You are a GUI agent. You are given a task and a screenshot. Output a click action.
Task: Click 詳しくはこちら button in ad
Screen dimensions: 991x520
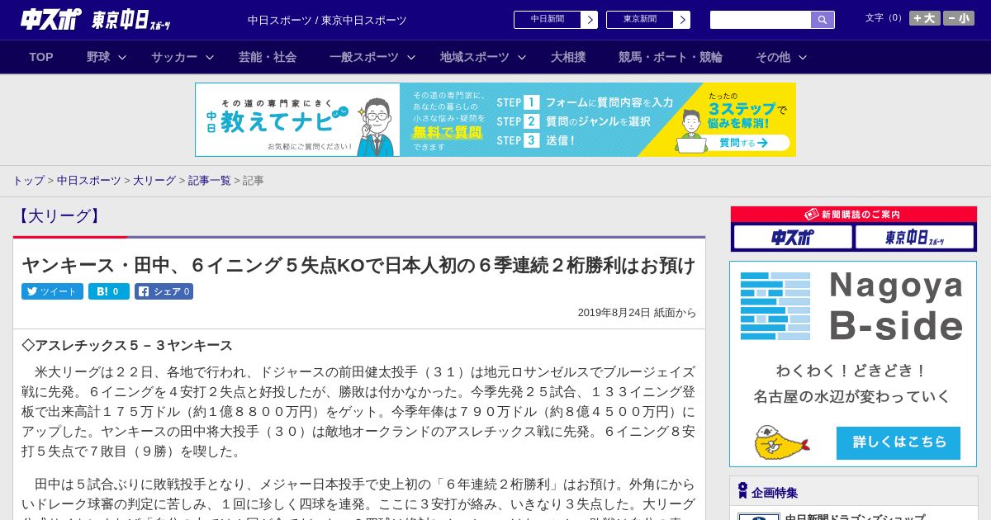pos(899,442)
